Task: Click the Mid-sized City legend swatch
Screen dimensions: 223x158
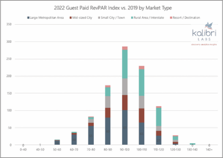Action: [71, 18]
